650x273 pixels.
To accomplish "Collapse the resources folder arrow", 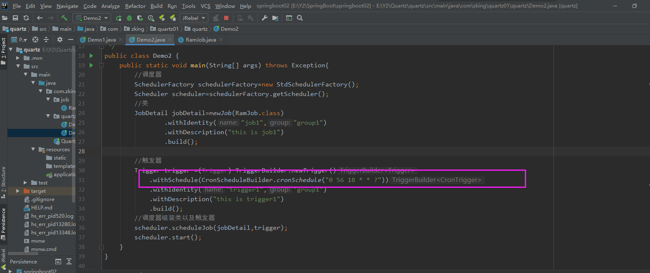I will [x=33, y=150].
